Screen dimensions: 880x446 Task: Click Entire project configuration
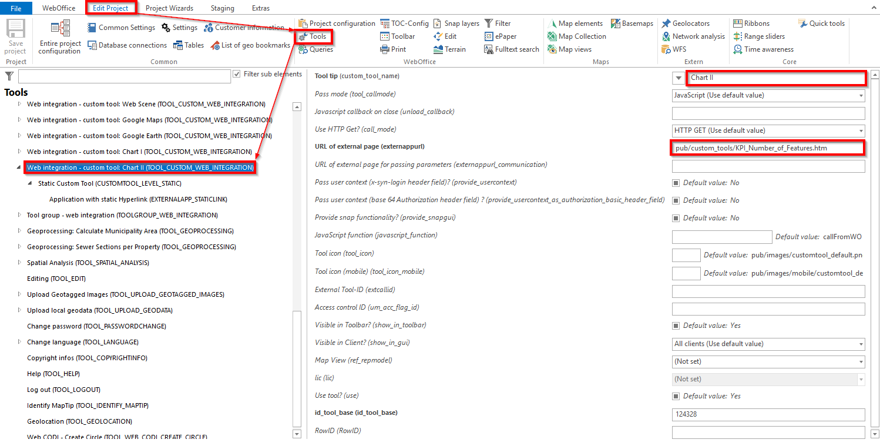click(x=59, y=36)
